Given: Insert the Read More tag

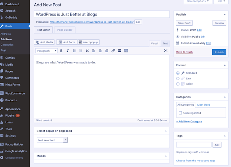Looking at the screenshot, I should coord(119,51).
